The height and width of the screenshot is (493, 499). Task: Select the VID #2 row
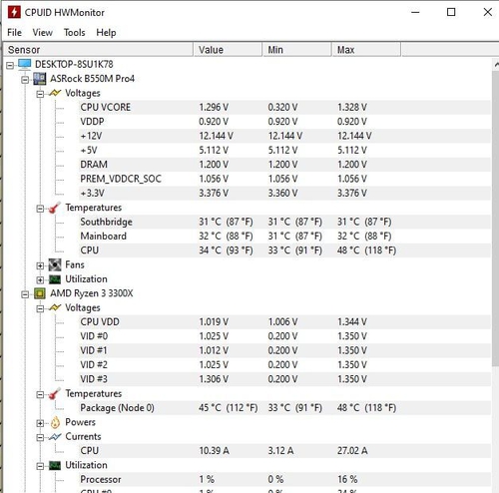click(x=284, y=365)
